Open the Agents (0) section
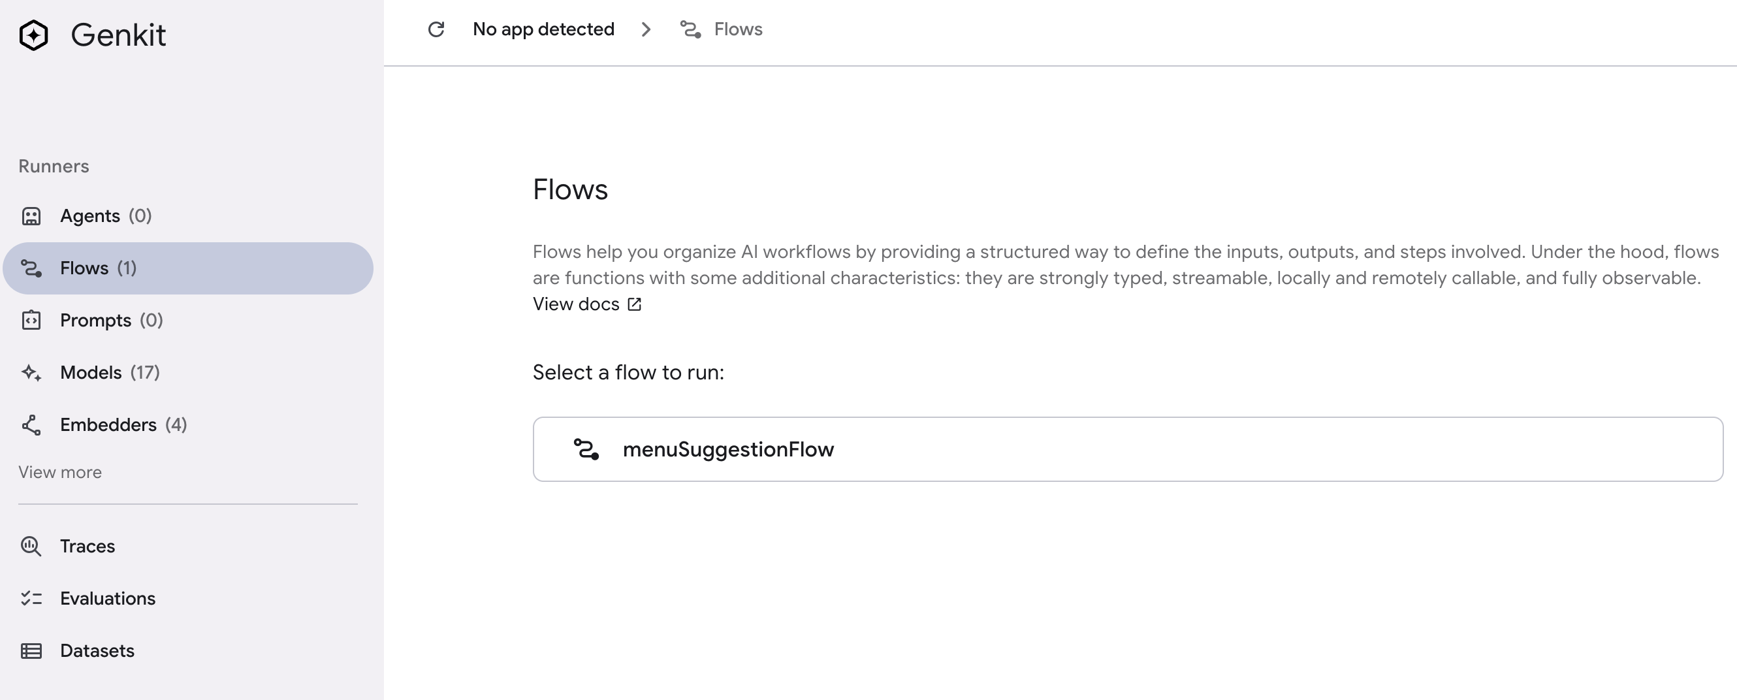This screenshot has height=700, width=1737. (x=188, y=215)
